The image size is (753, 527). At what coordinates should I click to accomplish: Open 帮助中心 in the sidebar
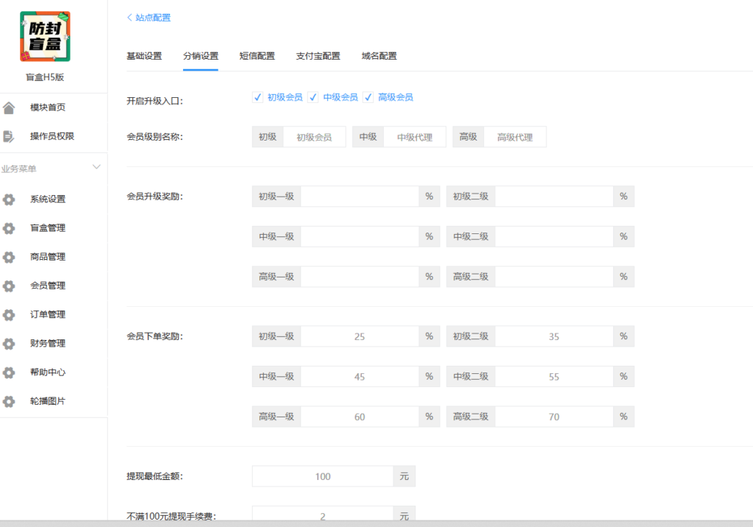click(x=48, y=372)
